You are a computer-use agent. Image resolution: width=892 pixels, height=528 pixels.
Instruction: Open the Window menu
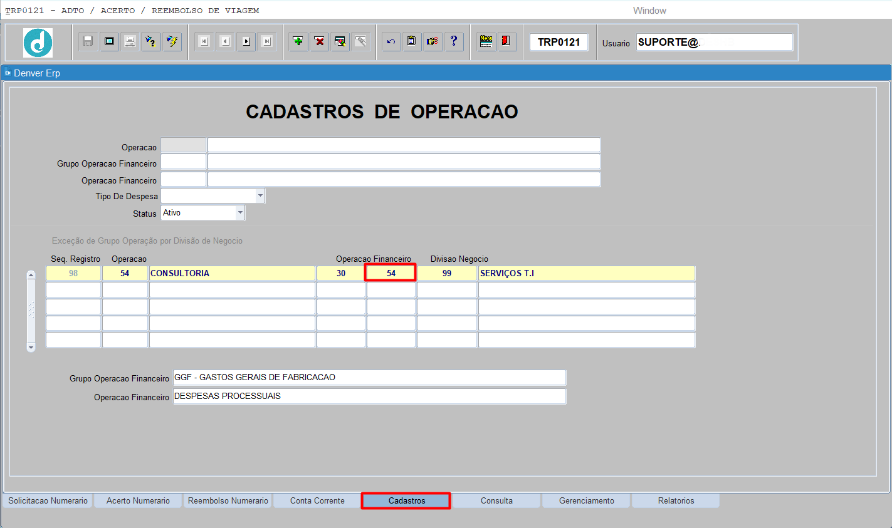click(x=649, y=11)
